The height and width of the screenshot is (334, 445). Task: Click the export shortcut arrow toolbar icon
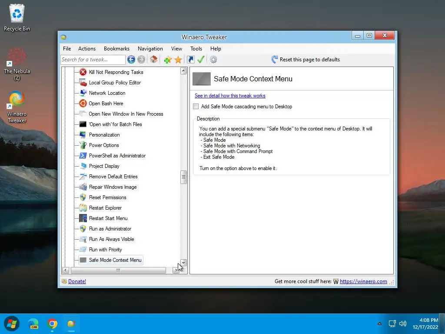coord(191,59)
